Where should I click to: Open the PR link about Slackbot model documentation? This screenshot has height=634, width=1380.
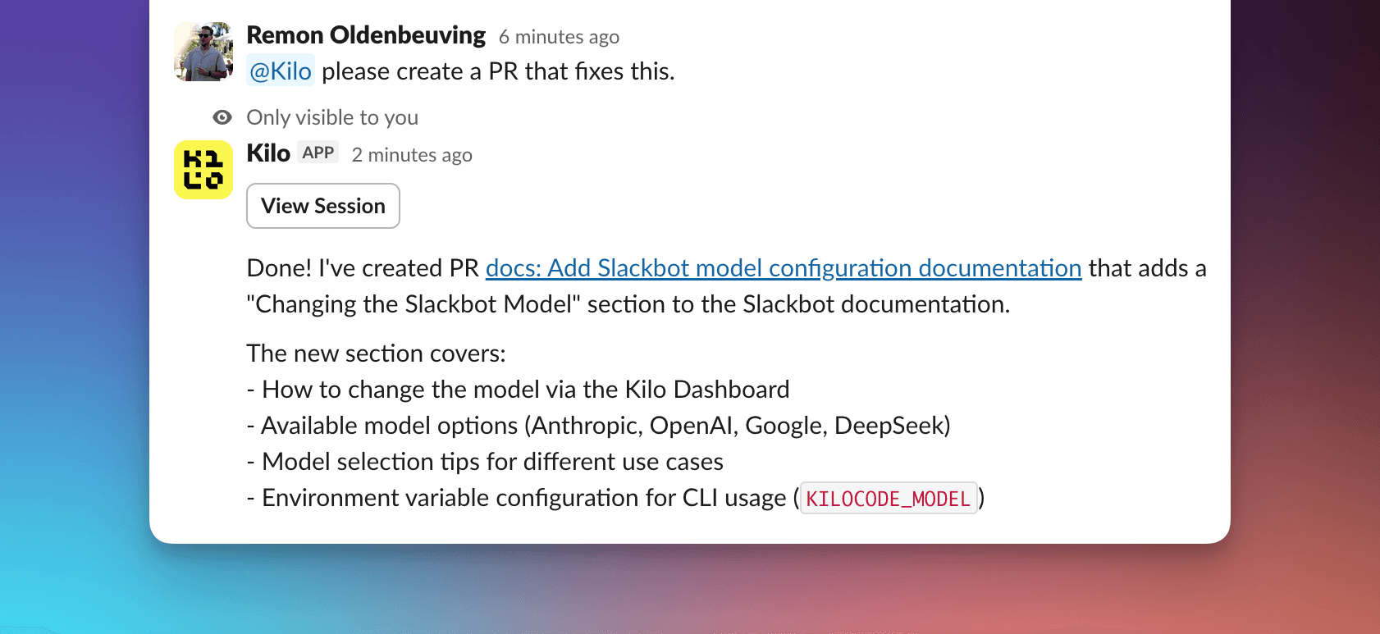tap(784, 268)
